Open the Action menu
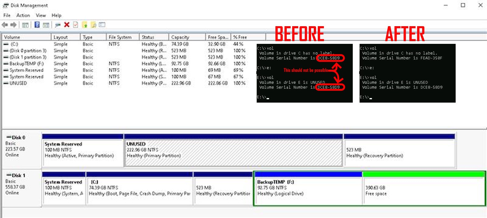This screenshot has width=487, height=218. (23, 15)
